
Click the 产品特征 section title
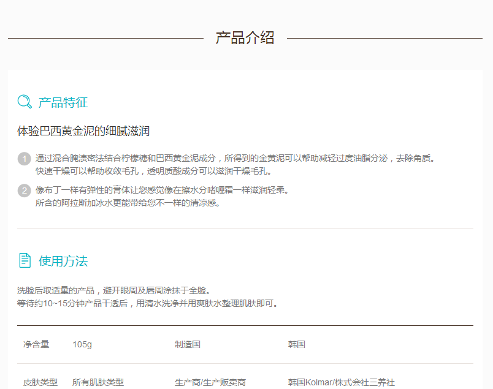tap(63, 102)
